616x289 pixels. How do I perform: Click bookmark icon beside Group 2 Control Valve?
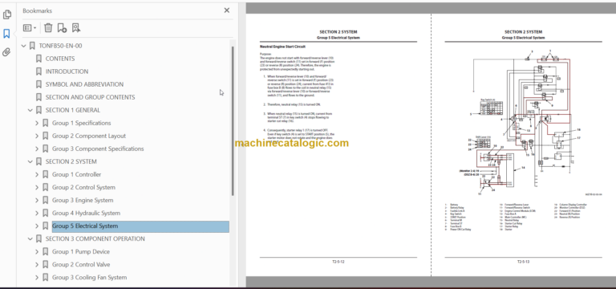(45, 265)
